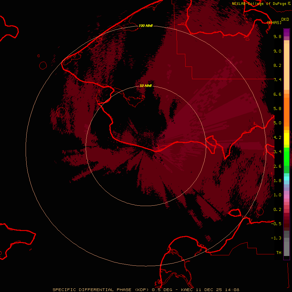The image size is (292, 292).
Task: Click the -1.3 value on color scale
Action: [276, 238]
